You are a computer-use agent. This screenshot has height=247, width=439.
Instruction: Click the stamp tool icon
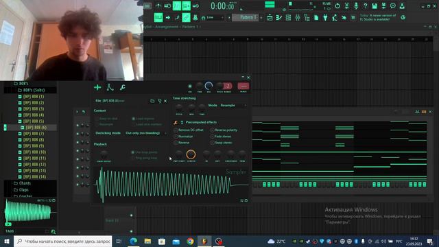point(195,18)
